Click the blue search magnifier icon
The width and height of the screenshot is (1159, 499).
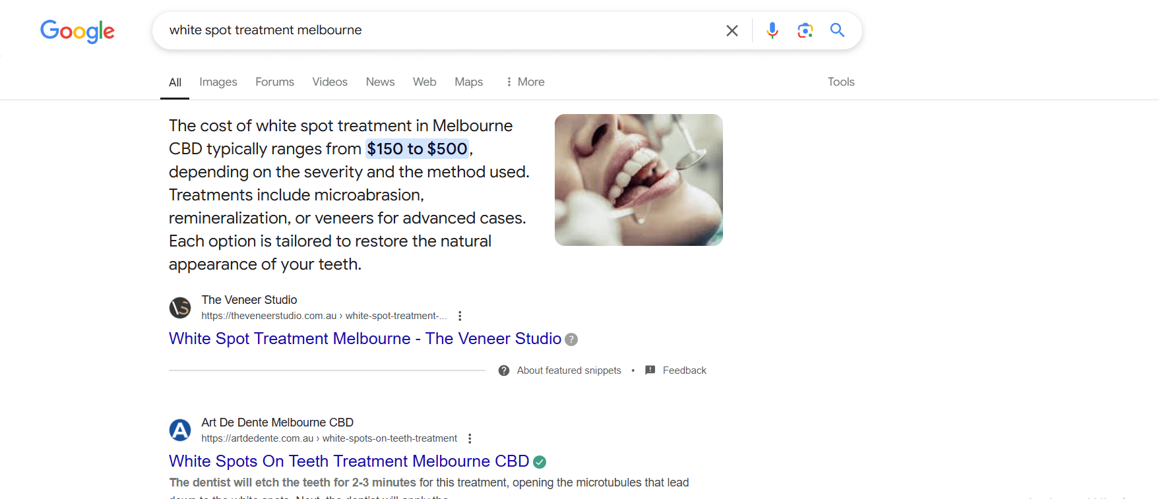[x=837, y=30]
